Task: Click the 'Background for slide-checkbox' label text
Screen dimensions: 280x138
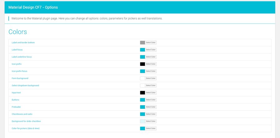Action: [26, 121]
